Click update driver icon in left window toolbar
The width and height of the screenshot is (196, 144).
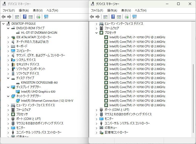point(38,17)
